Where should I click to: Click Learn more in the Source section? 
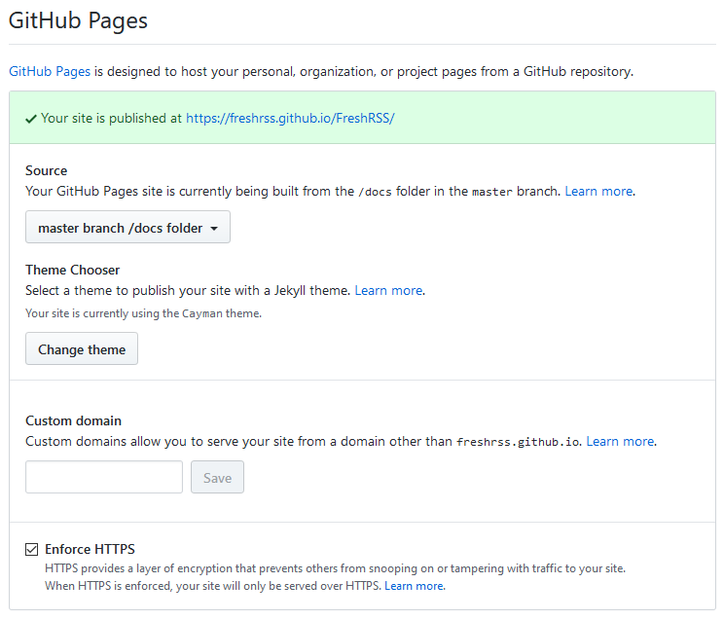pyautogui.click(x=598, y=192)
